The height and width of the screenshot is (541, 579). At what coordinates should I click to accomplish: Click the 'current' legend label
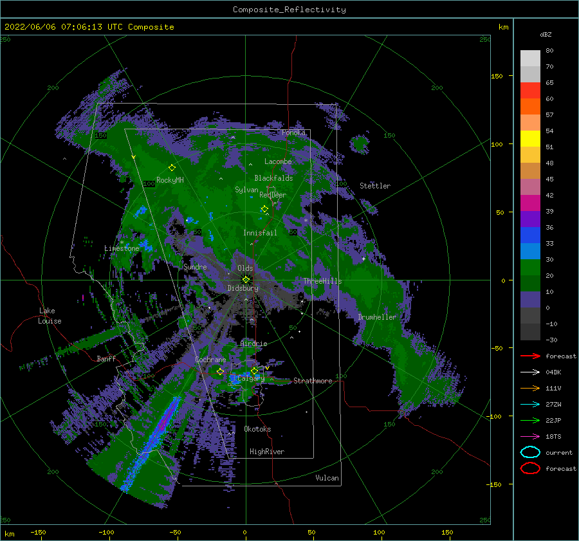pyautogui.click(x=559, y=452)
